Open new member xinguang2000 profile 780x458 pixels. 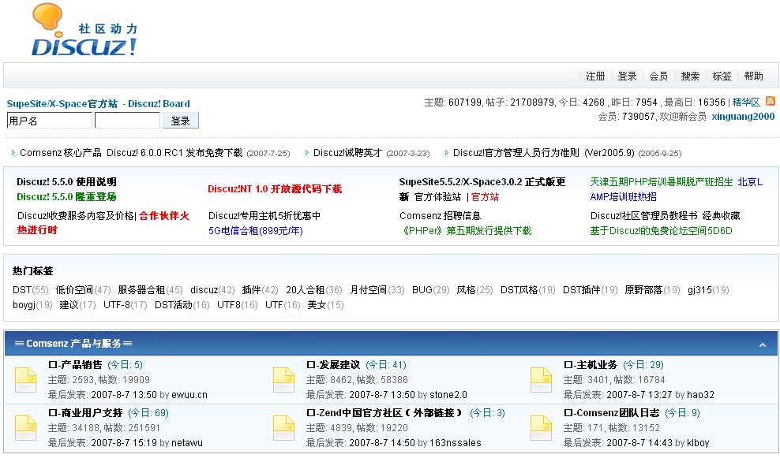click(x=743, y=116)
